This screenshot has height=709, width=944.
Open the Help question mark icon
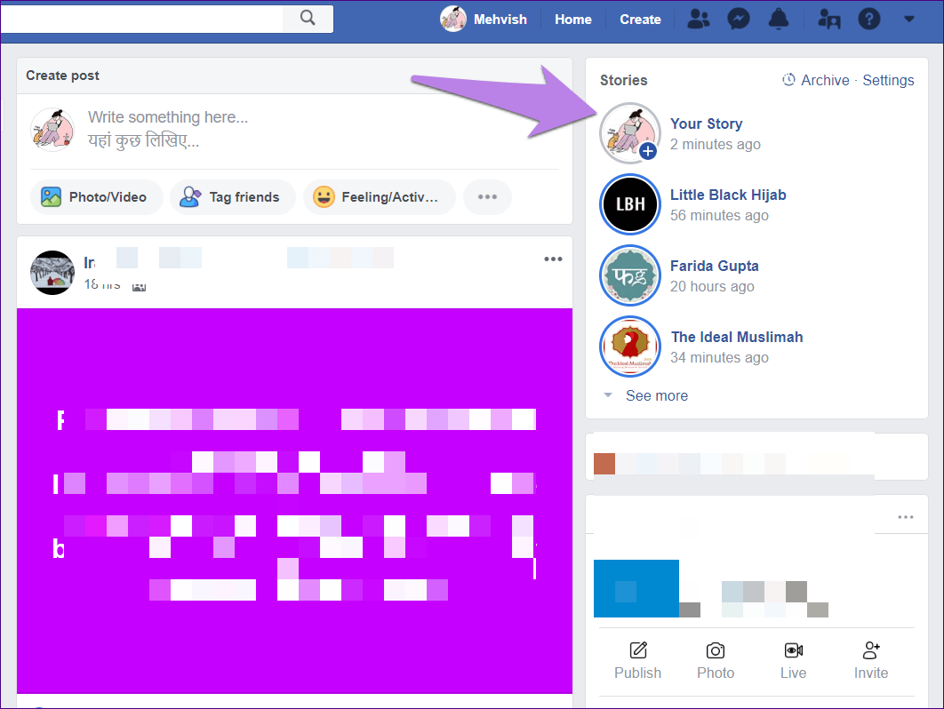tap(868, 19)
